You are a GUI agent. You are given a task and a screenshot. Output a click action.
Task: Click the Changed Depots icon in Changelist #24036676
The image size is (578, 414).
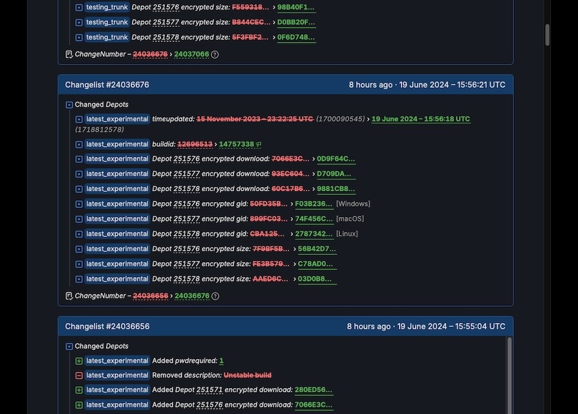pyautogui.click(x=69, y=105)
